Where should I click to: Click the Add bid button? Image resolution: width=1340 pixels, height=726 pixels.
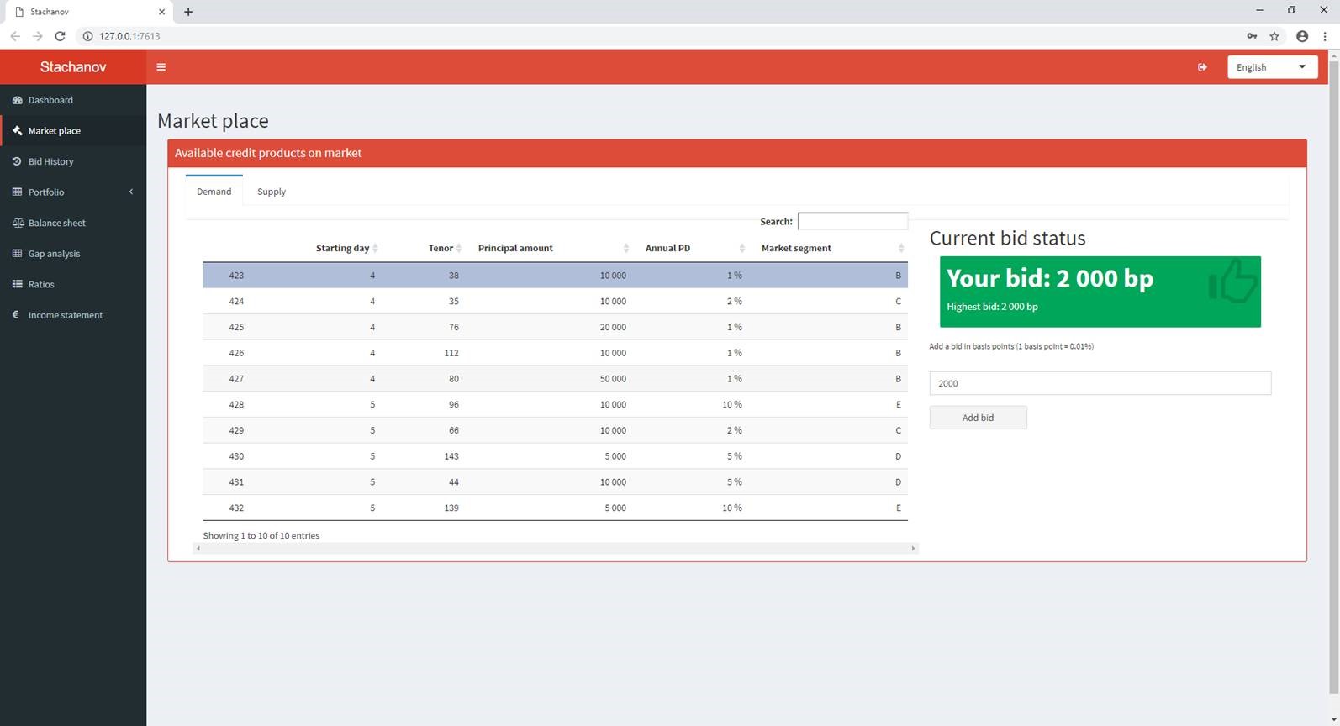pyautogui.click(x=978, y=418)
